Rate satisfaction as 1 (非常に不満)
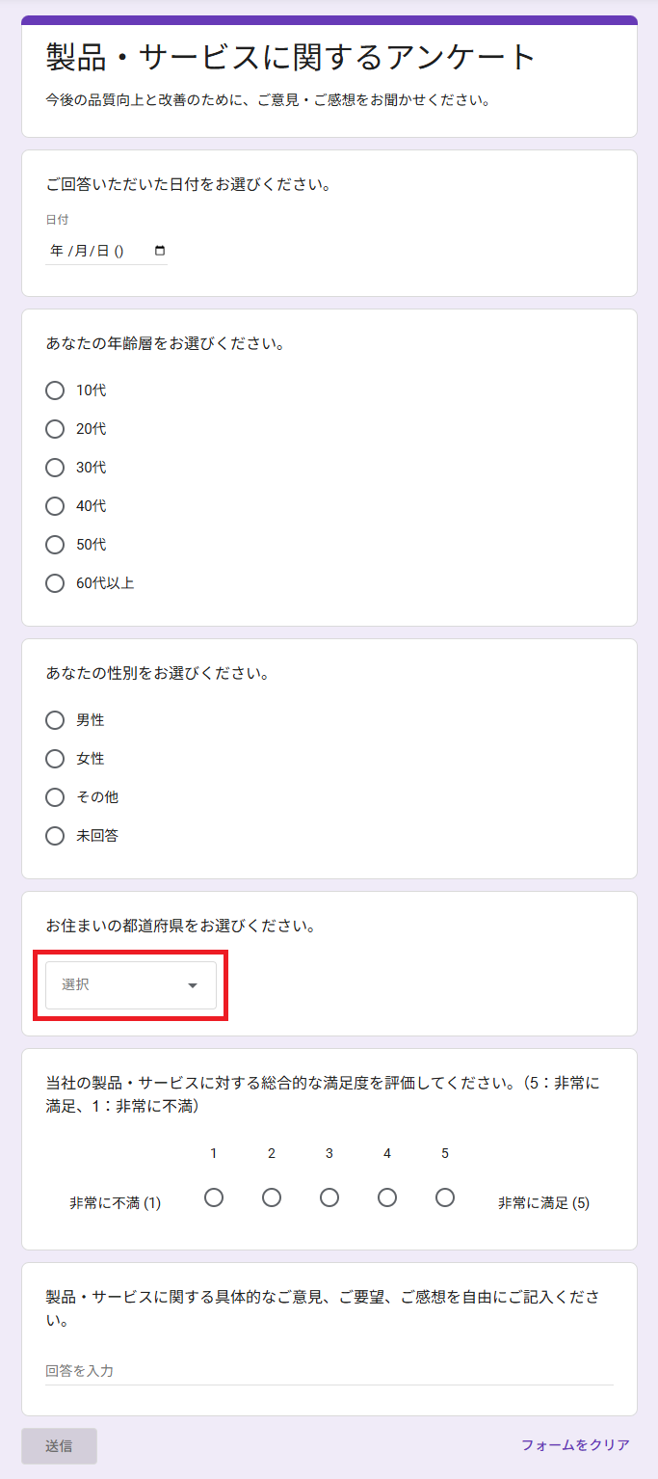The width and height of the screenshot is (658, 1479). [214, 1197]
